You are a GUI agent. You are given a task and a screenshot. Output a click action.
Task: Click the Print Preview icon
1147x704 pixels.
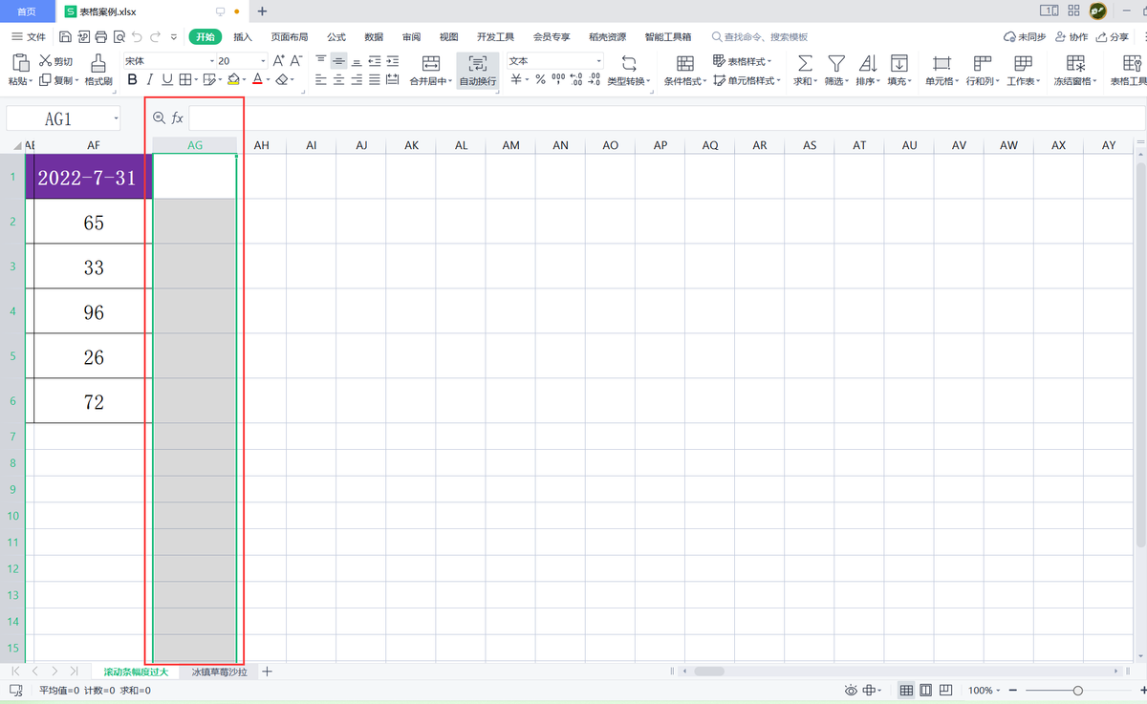tap(119, 37)
